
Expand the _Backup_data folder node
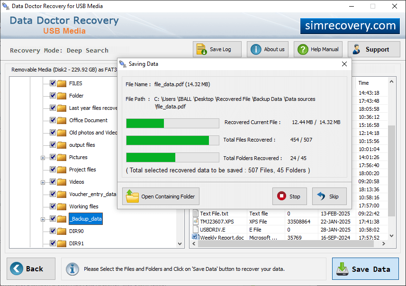pyautogui.click(x=43, y=219)
